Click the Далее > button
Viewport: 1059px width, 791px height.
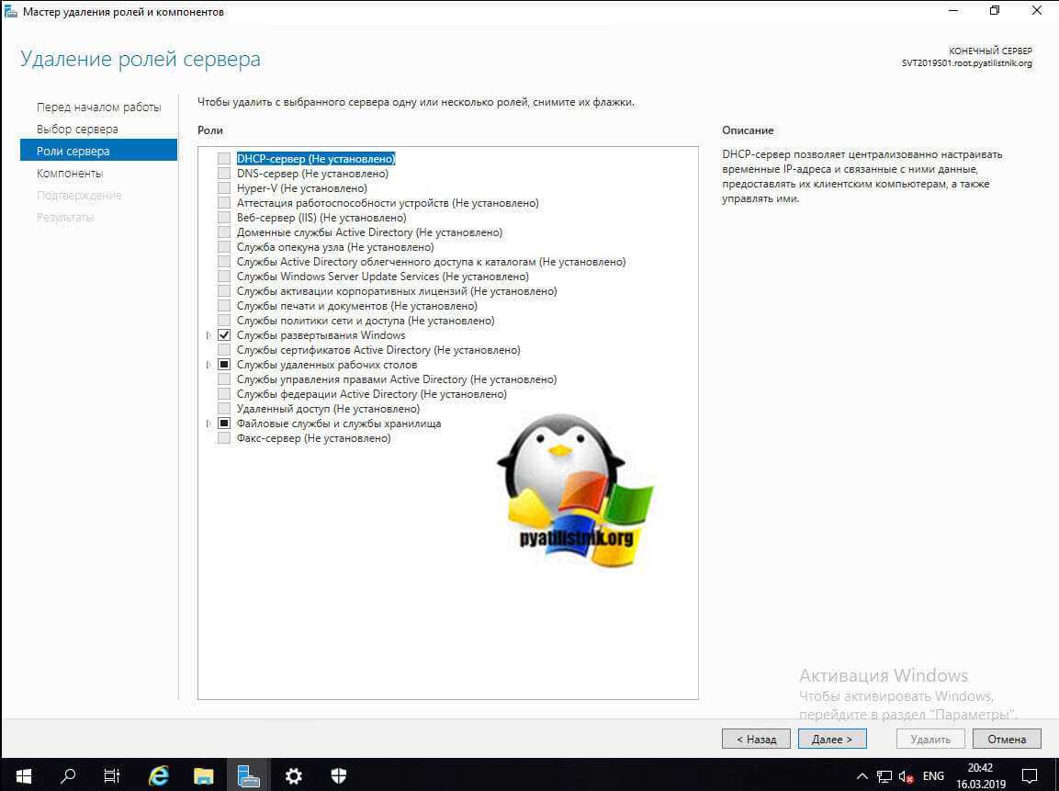(x=831, y=739)
